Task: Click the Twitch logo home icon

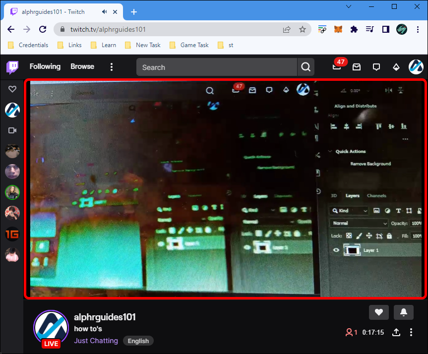Action: [x=12, y=67]
